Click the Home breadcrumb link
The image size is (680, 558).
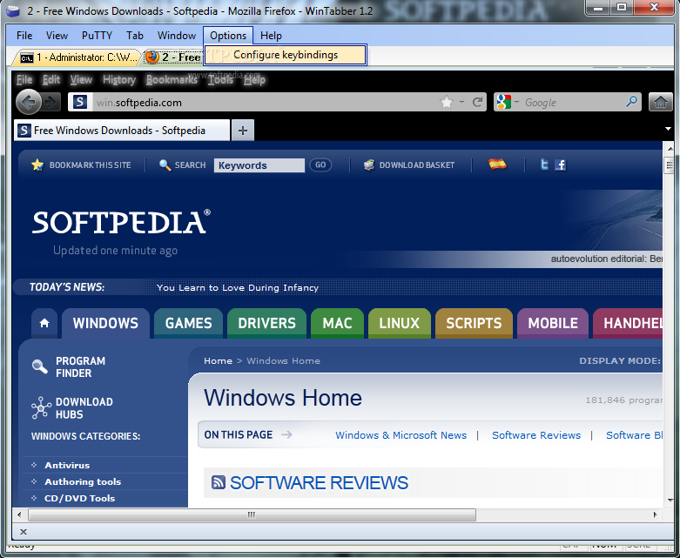[x=219, y=360]
